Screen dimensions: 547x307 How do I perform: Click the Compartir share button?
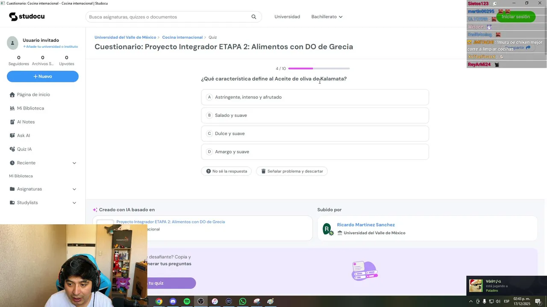point(518,48)
